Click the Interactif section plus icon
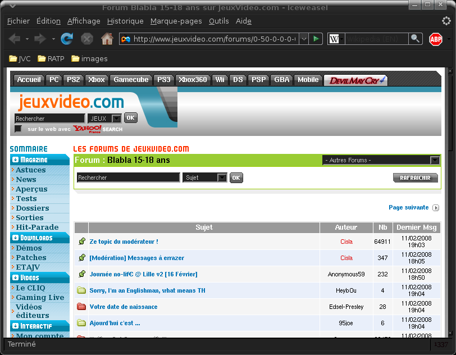This screenshot has width=456, height=355. [15, 326]
